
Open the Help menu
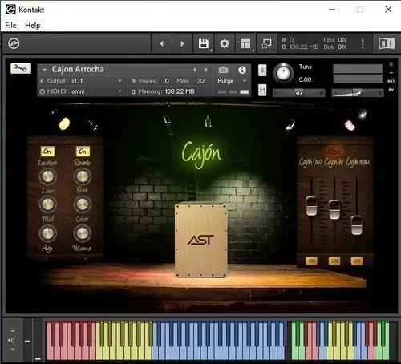click(33, 26)
